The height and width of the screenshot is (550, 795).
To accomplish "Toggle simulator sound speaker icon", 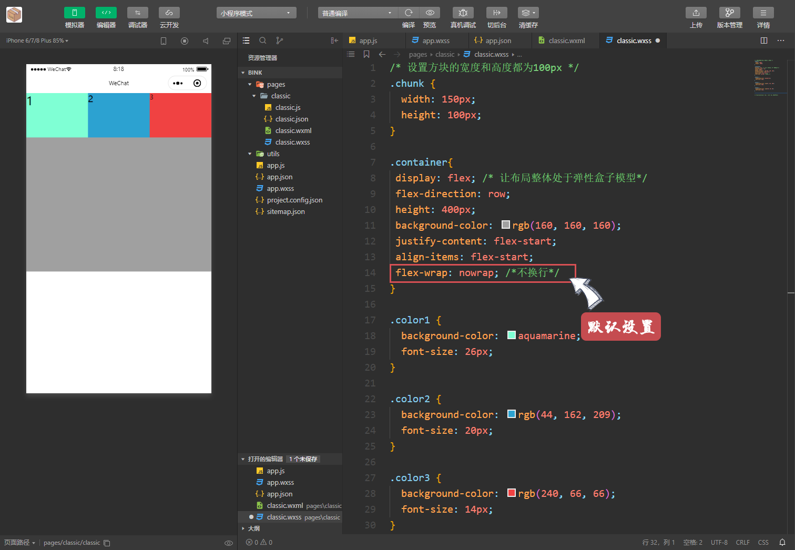I will 206,40.
